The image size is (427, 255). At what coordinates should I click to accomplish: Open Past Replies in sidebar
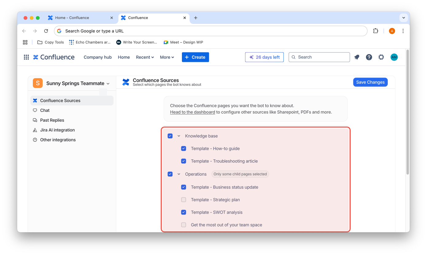(72, 120)
